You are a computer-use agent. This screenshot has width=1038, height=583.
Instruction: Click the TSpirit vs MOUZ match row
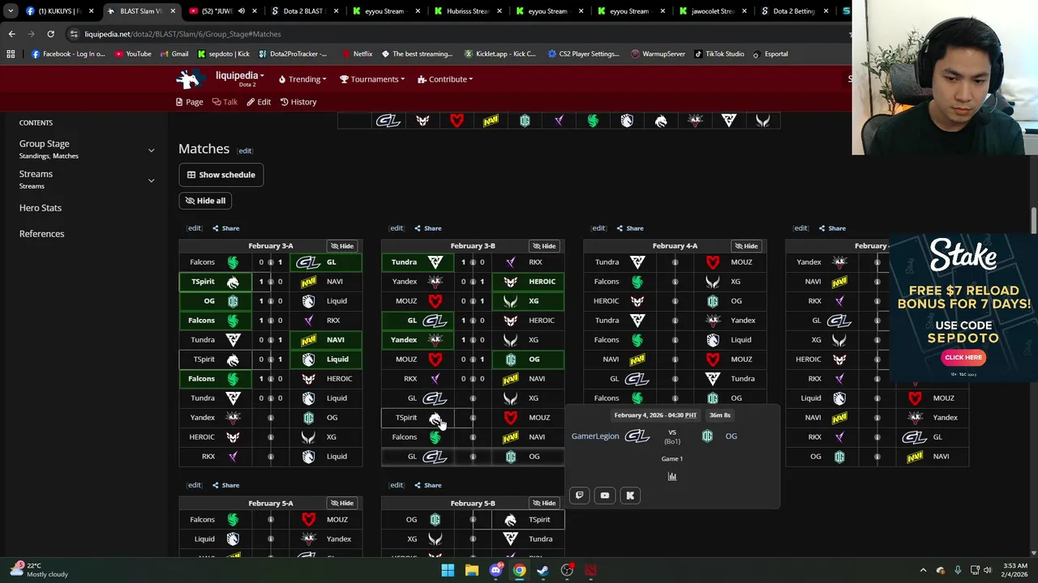click(473, 418)
